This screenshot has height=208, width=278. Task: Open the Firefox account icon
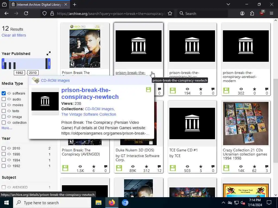point(242,14)
